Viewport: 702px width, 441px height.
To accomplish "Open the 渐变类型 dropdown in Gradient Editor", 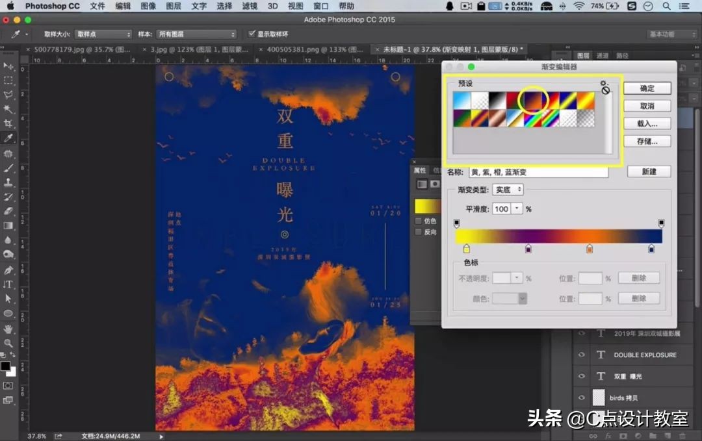I will pos(508,190).
